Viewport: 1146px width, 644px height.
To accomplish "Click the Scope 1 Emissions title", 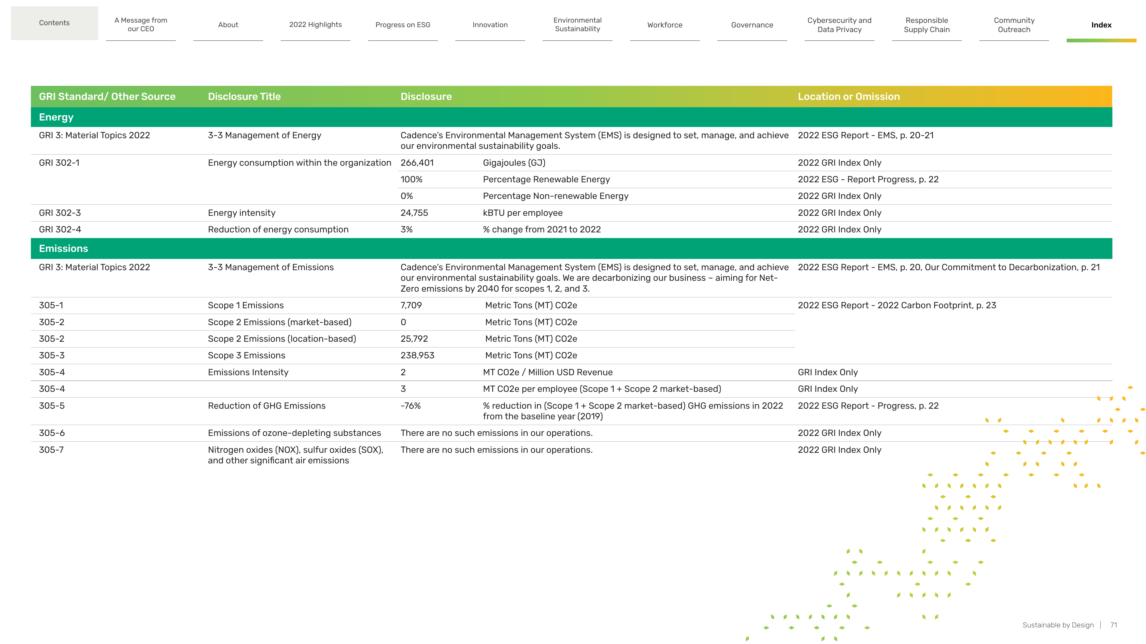I will (x=246, y=306).
